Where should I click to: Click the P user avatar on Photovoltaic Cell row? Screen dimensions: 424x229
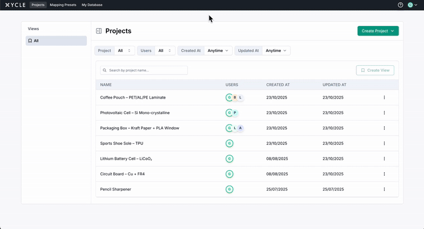coord(235,113)
